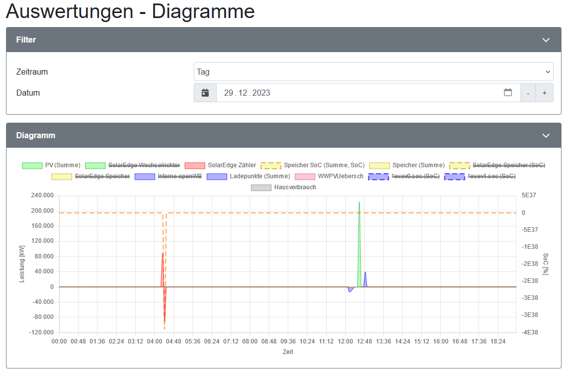Viewport: 564px width, 372px height.
Task: Click the minus button to go back a day
Action: pyautogui.click(x=528, y=93)
